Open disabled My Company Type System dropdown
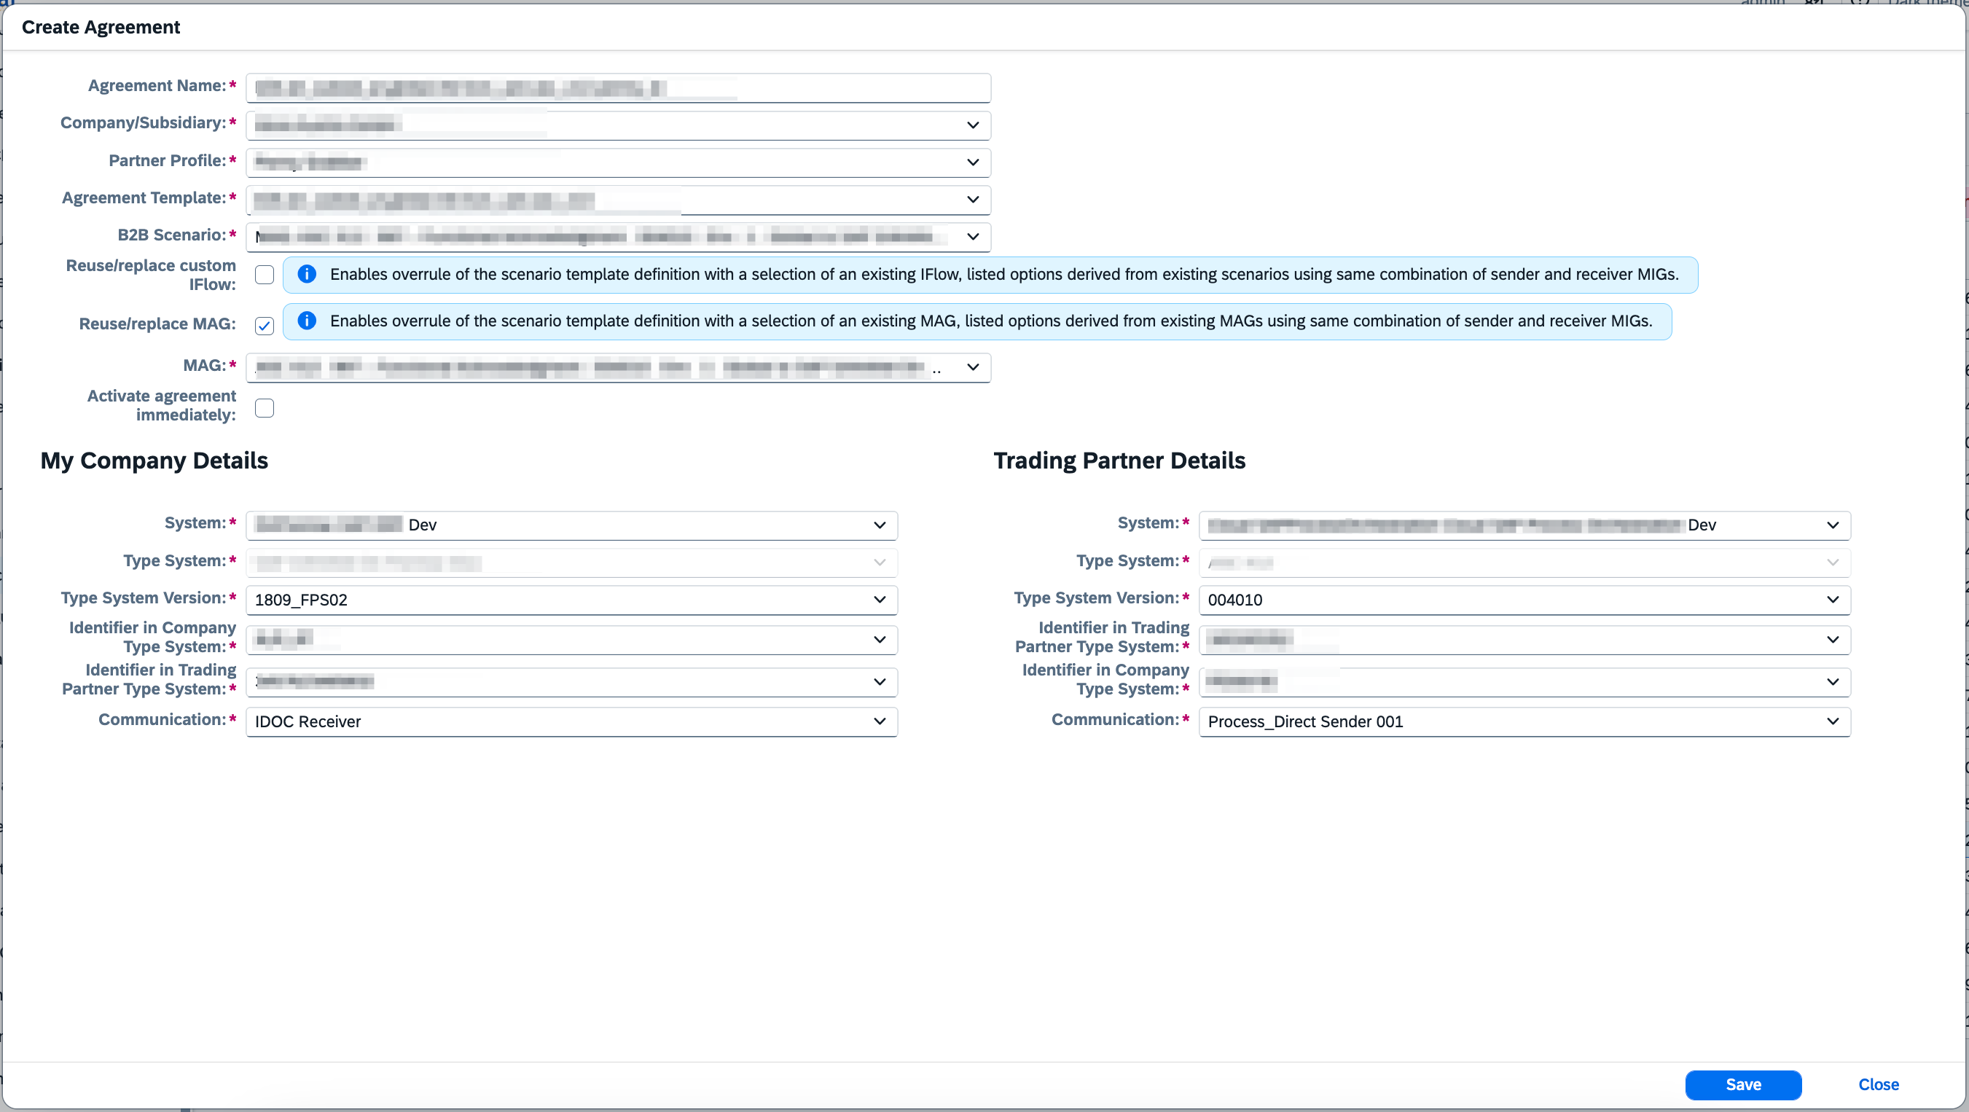Viewport: 1969px width, 1112px height. pyautogui.click(x=879, y=563)
